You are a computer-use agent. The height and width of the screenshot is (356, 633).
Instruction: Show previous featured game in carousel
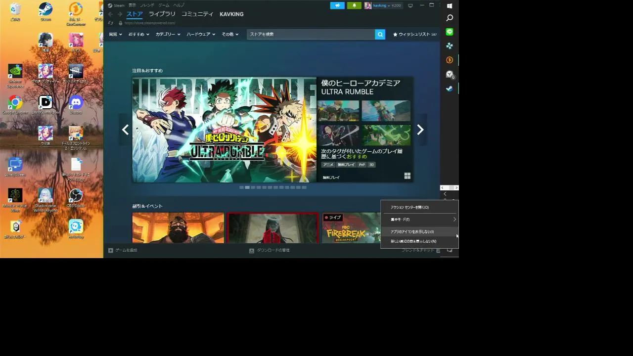click(125, 130)
